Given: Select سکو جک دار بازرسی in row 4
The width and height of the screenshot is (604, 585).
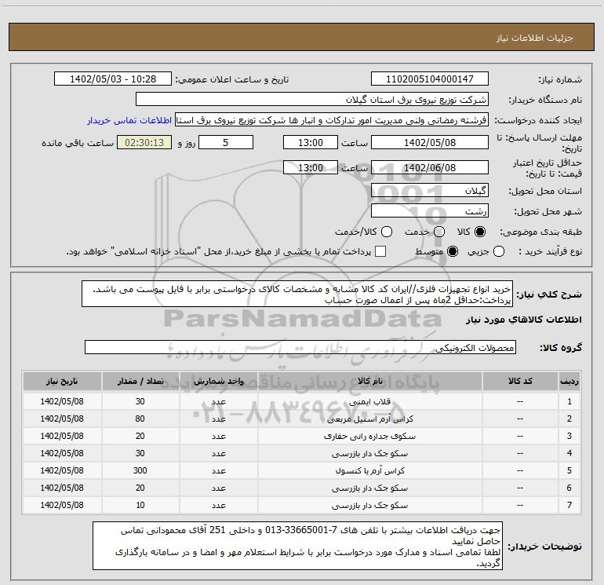Looking at the screenshot, I should [369, 454].
